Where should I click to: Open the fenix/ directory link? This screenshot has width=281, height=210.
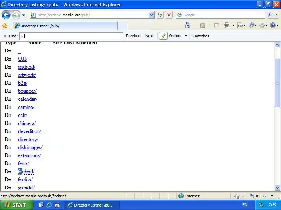[x=24, y=163]
